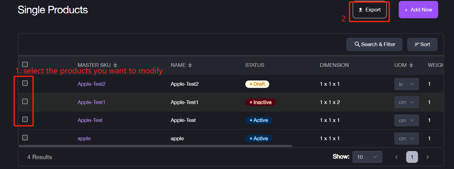Open Apple-Test master SKU link

click(90, 120)
